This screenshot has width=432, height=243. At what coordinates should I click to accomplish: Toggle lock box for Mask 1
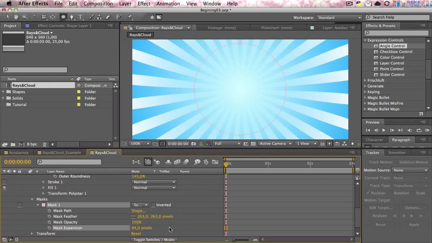tap(19, 205)
